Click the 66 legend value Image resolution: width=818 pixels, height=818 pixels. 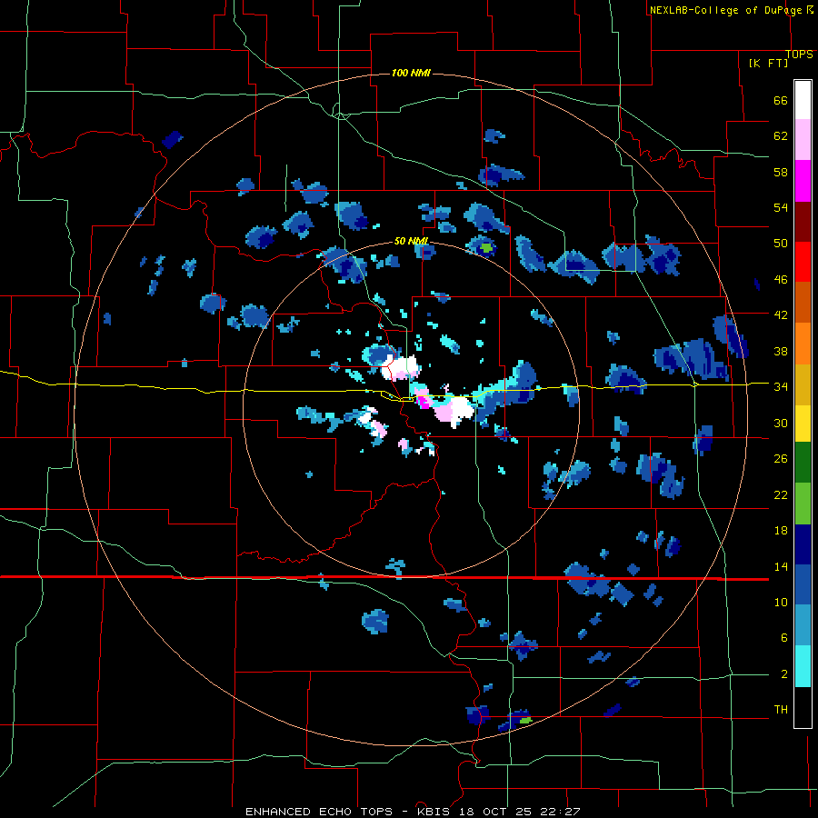781,101
